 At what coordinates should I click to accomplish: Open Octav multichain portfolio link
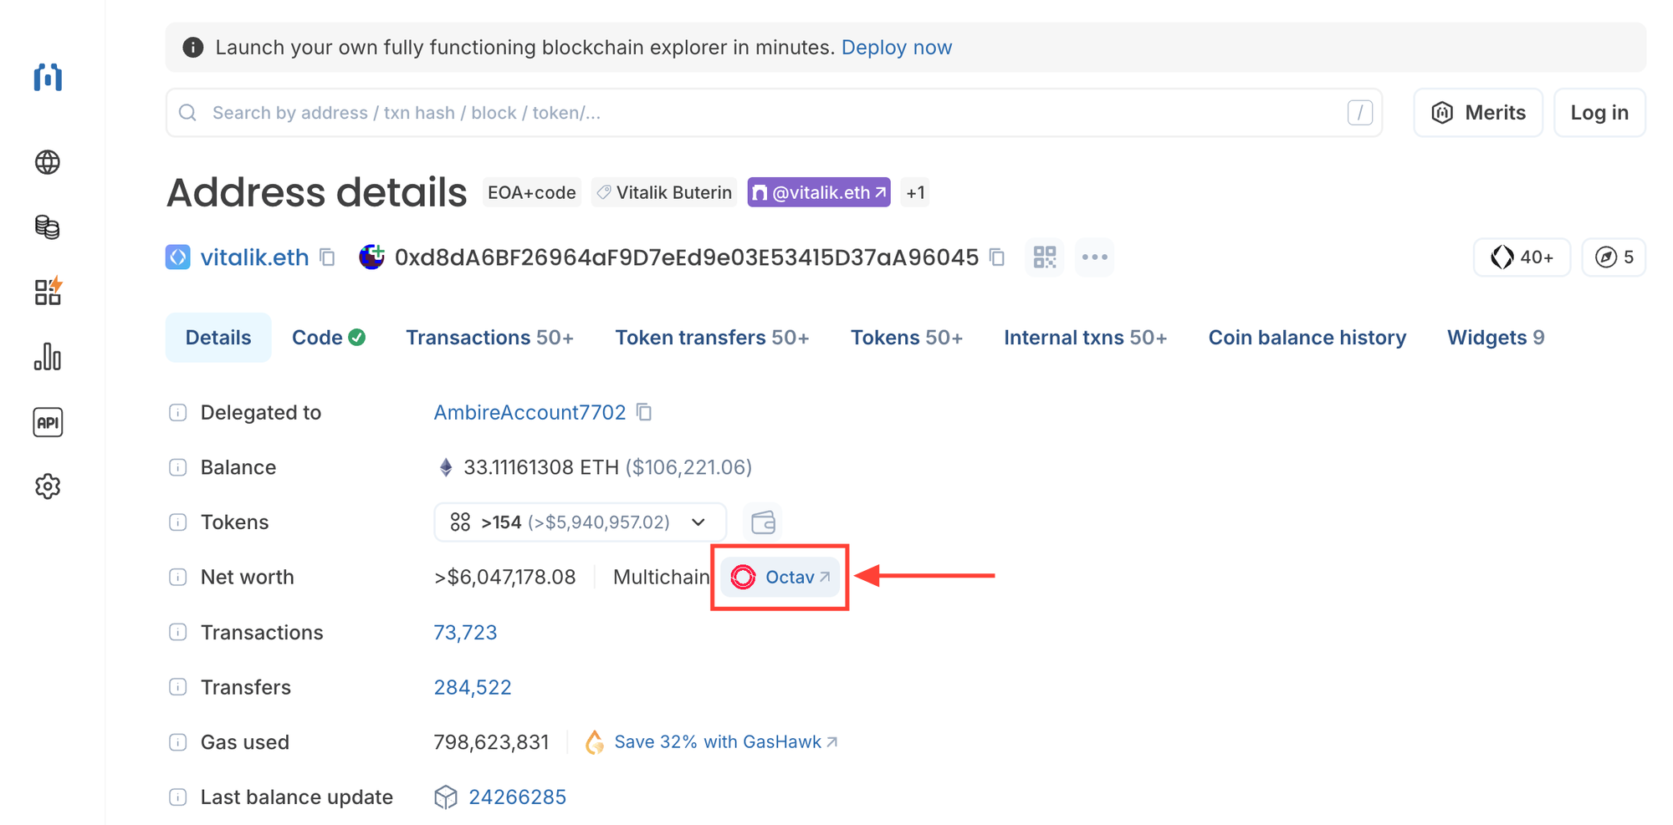[x=780, y=577]
